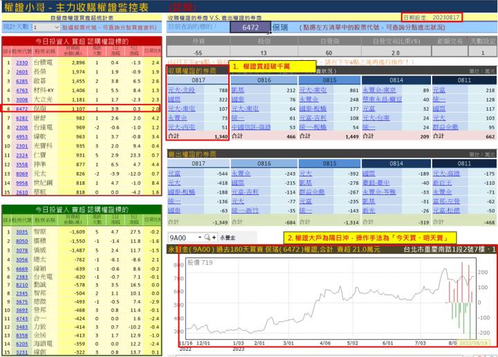Click broker 國泰-板橋 with 177 in 0815 buyers

pyautogui.click(x=313, y=109)
